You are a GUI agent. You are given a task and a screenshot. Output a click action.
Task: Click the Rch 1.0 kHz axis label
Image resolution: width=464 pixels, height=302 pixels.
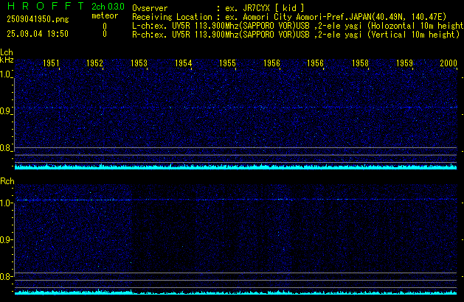(5, 203)
